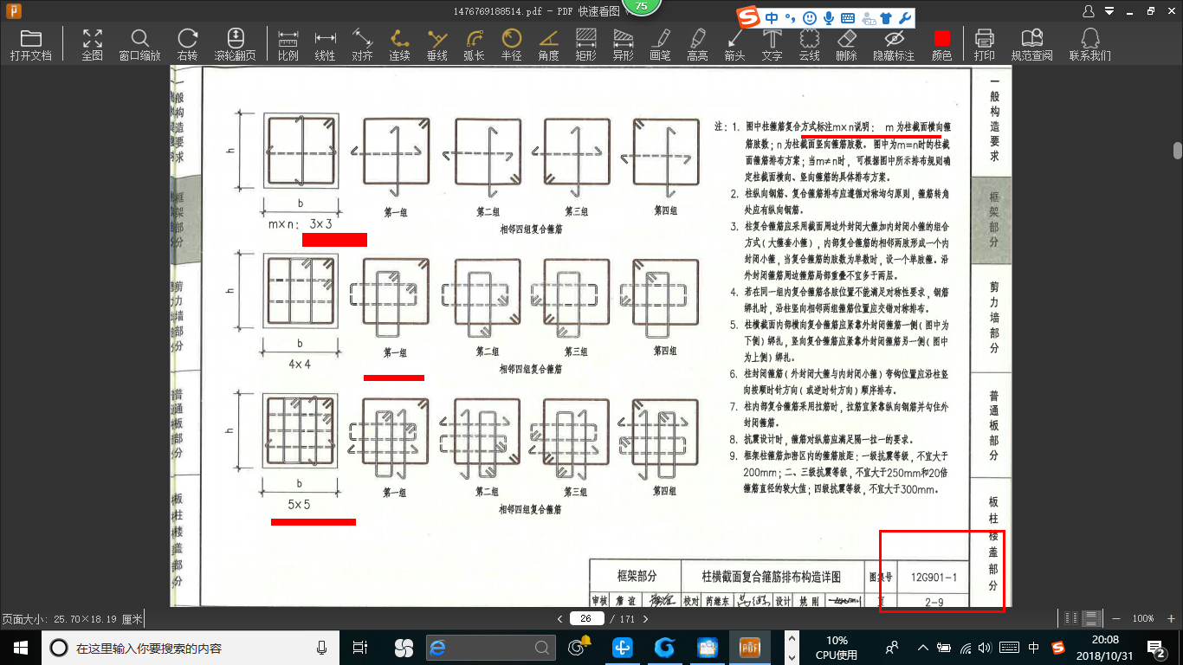Viewport: 1183px width, 665px height.
Task: Select the 矩形 rectangle area tool
Action: tap(585, 44)
